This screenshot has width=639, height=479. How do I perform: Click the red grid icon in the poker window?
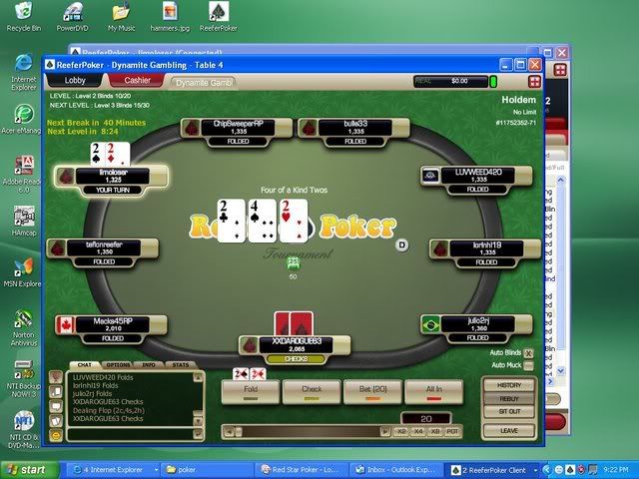pyautogui.click(x=534, y=82)
